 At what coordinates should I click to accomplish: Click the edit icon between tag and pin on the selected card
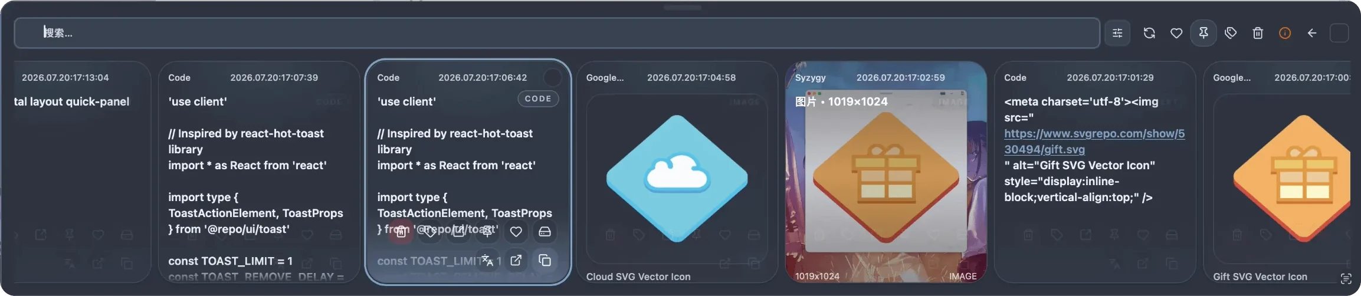458,232
